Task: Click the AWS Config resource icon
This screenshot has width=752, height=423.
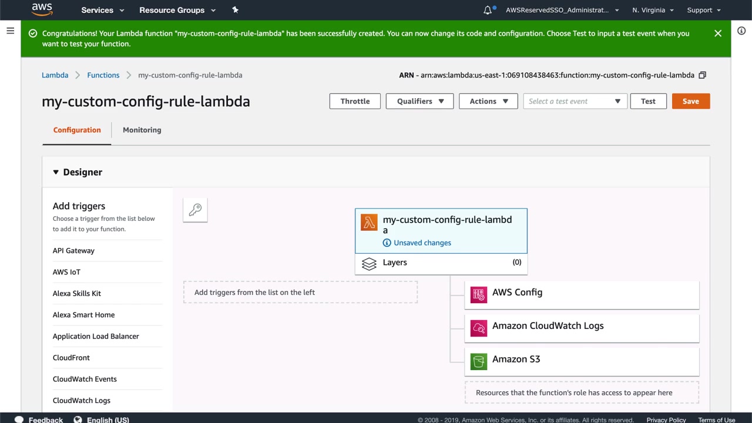Action: (x=479, y=294)
